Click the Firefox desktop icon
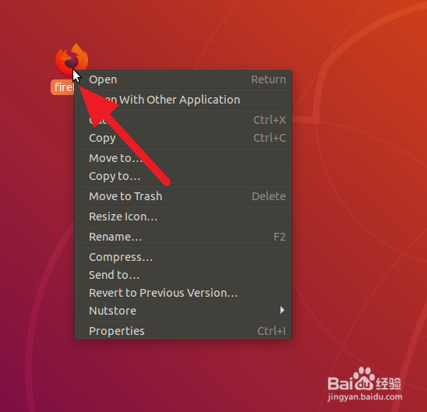427x412 pixels. coord(72,59)
